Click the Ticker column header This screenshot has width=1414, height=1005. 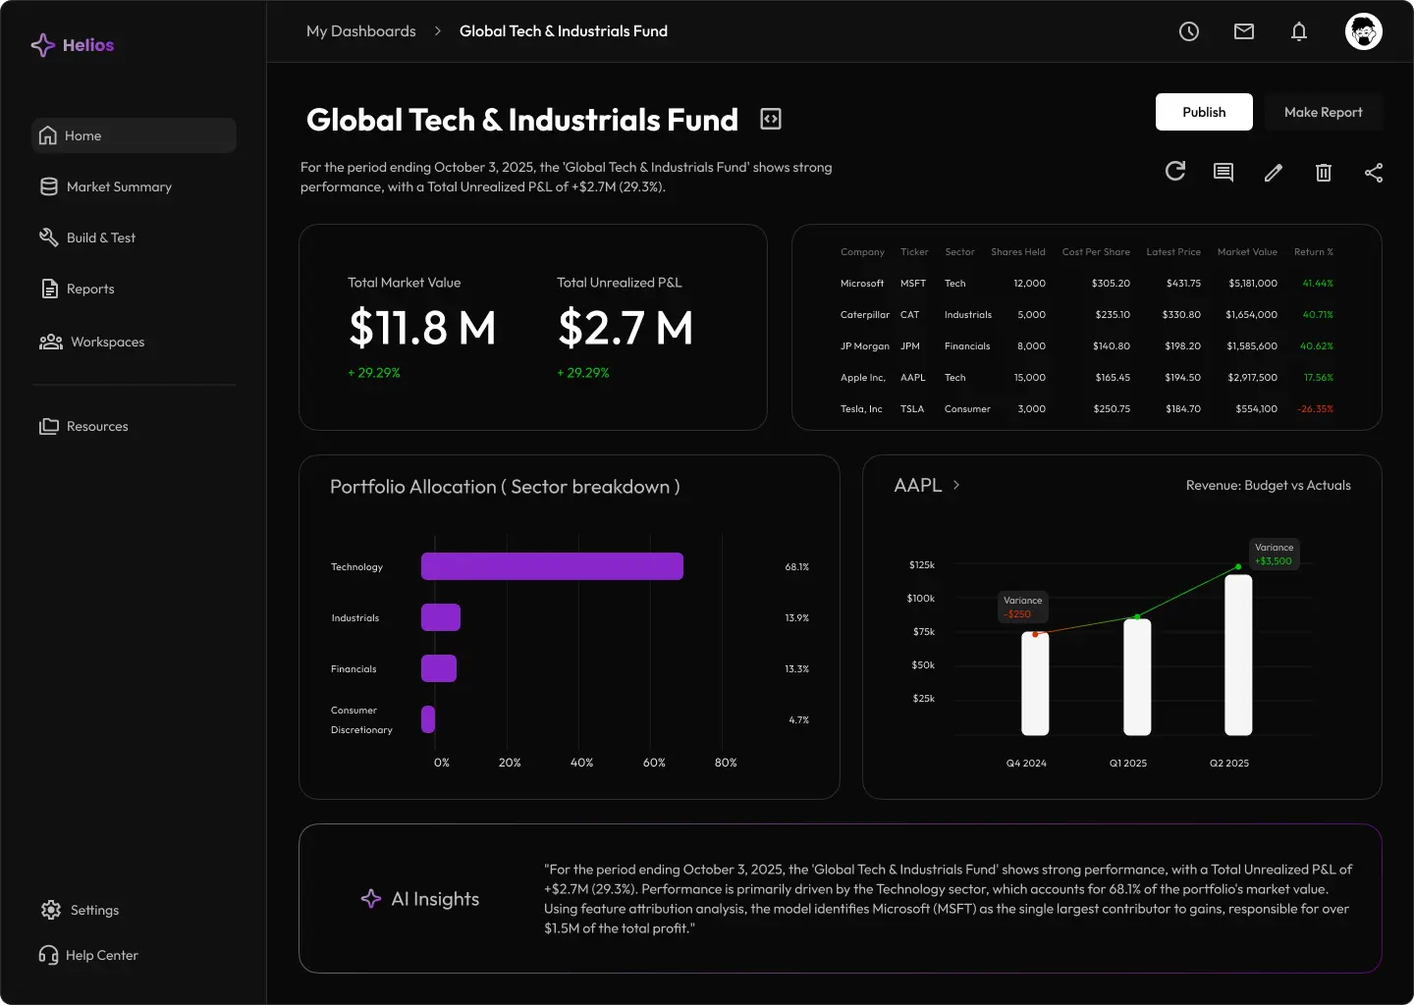[914, 252]
